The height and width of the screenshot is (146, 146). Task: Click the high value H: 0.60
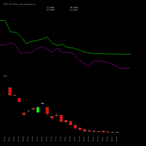(74, 8)
